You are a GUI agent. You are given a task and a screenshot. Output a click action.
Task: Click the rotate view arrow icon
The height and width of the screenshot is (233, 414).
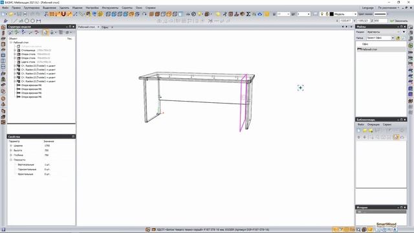[x=144, y=14]
